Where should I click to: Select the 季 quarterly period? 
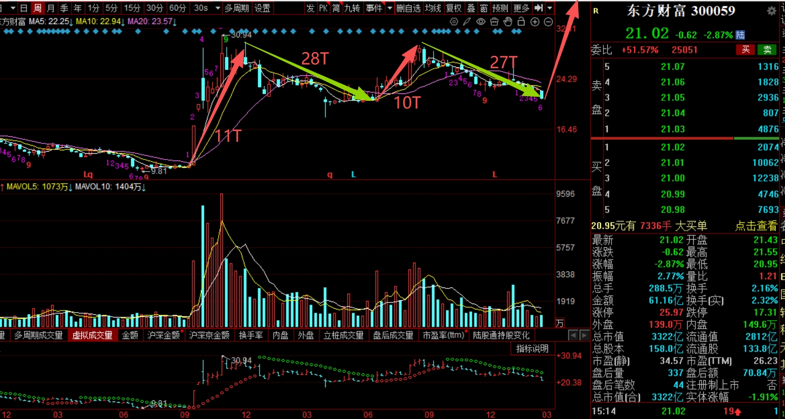coord(64,8)
